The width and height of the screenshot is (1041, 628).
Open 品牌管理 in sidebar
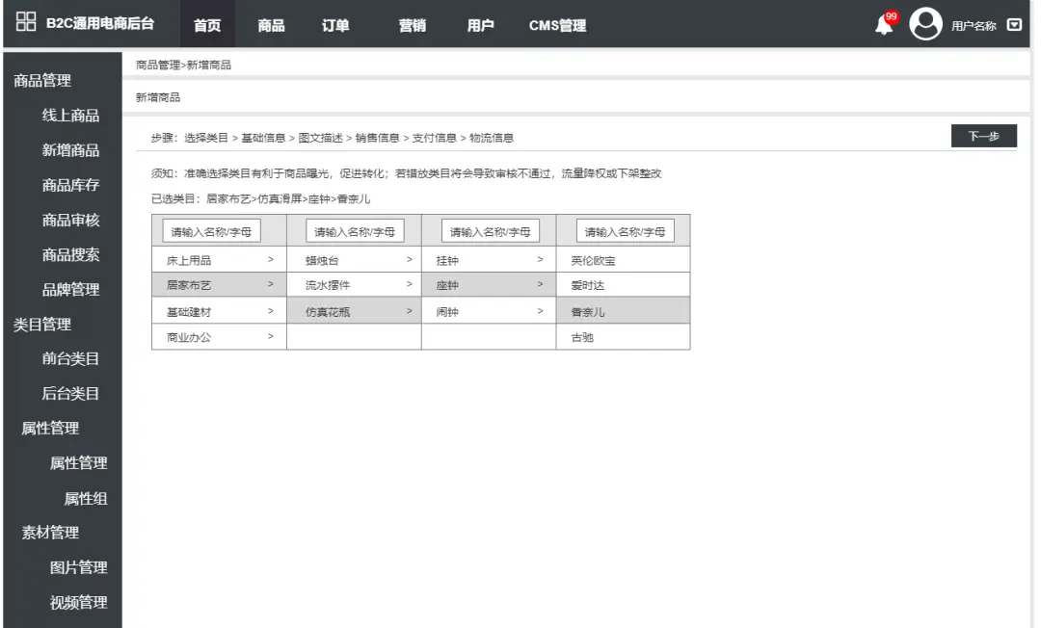[70, 290]
